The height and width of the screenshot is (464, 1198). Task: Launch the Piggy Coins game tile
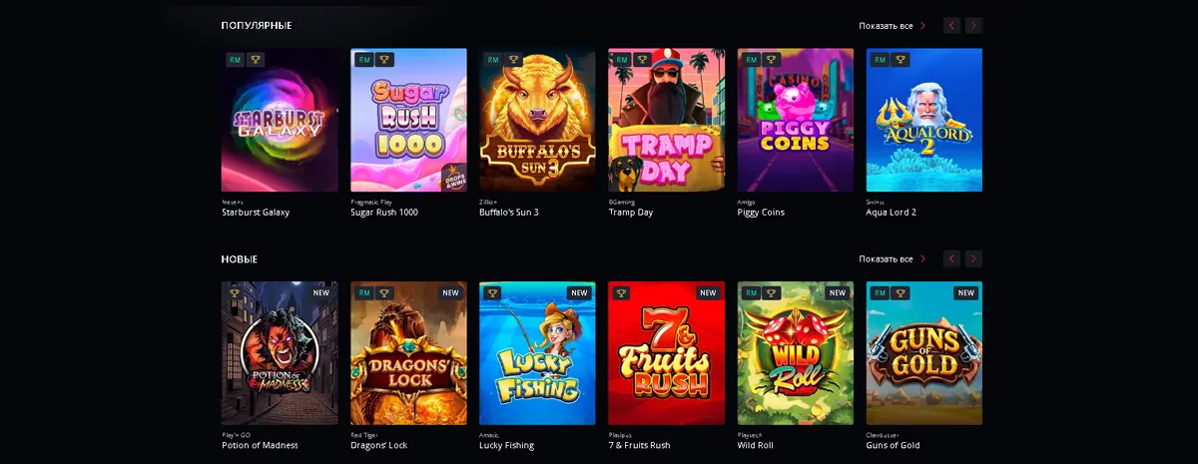click(796, 120)
